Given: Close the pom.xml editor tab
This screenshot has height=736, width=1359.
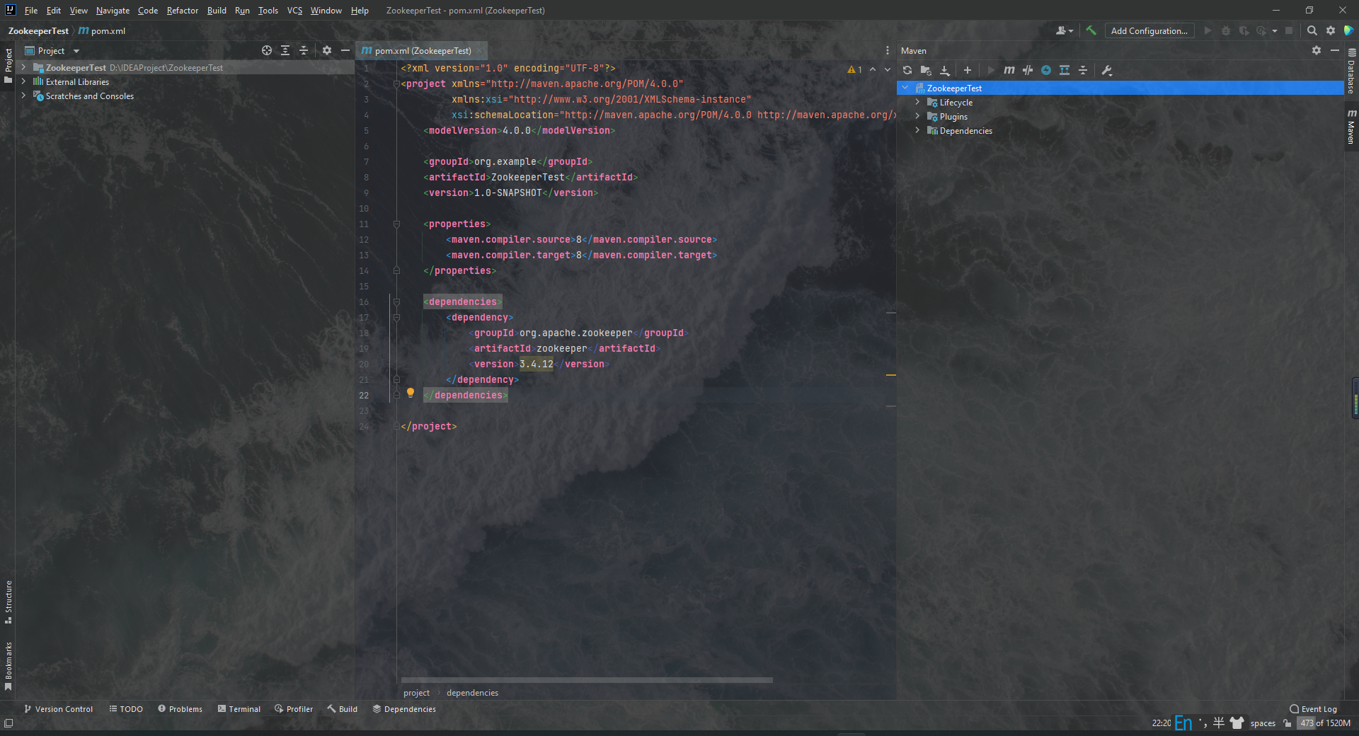Looking at the screenshot, I should [x=479, y=50].
